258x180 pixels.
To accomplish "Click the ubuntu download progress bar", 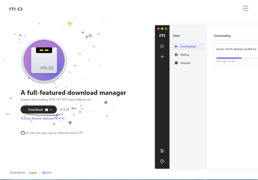I will [x=237, y=58].
